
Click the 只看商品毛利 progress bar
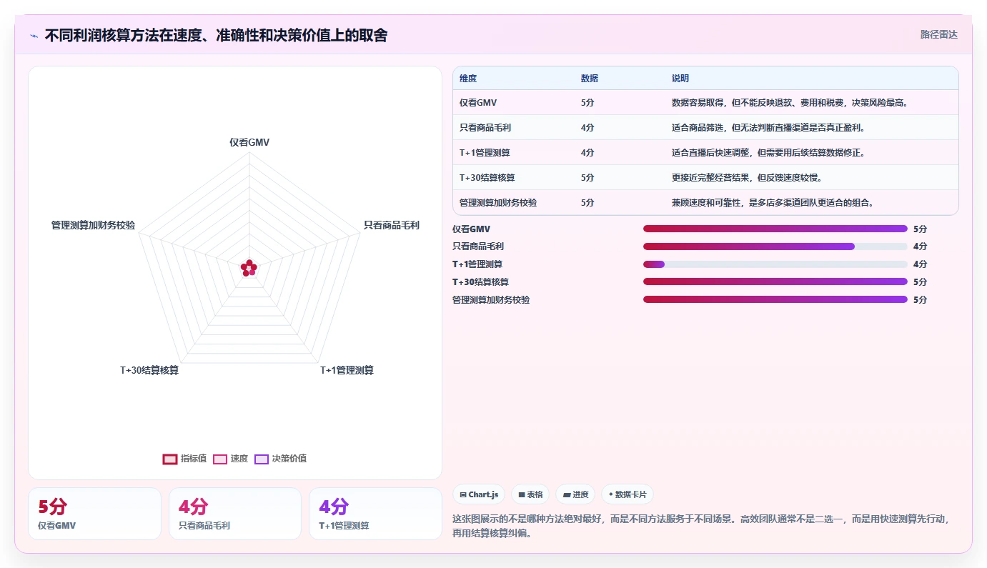coord(775,246)
